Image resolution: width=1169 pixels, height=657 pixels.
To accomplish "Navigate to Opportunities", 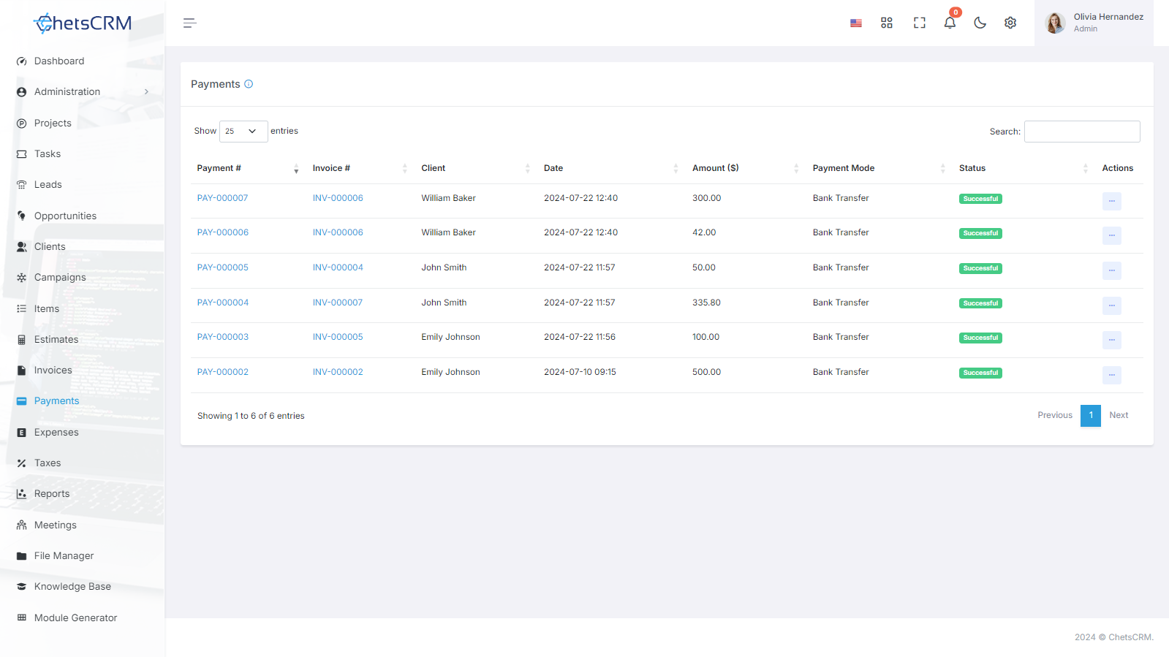I will click(65, 216).
